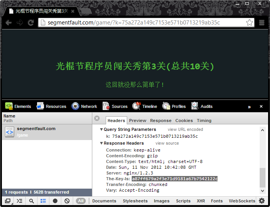Open the Resources panel
Image resolution: width=270 pixels, height=207 pixels.
[51, 106]
